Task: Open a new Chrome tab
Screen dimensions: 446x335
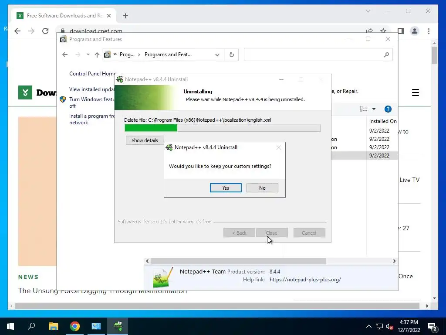Action: 125,16
